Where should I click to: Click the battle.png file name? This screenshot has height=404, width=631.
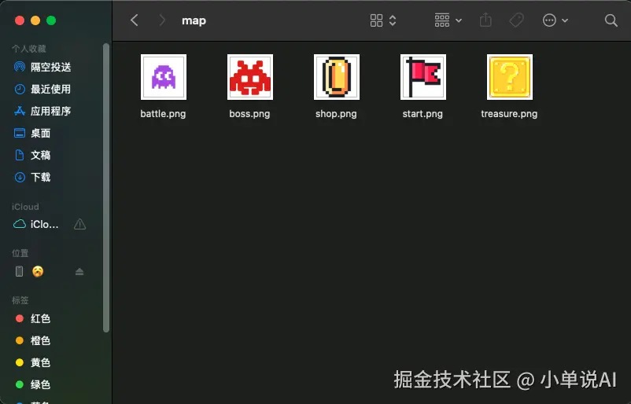tap(163, 114)
